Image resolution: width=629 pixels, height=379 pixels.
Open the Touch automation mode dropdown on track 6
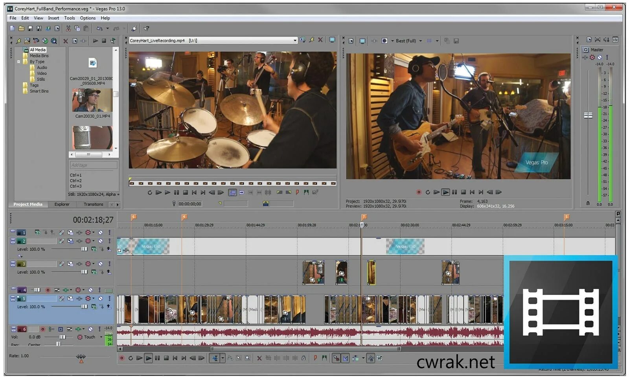[x=101, y=337]
